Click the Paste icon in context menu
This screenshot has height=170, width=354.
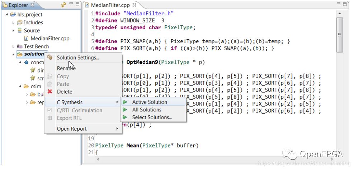(x=49, y=84)
